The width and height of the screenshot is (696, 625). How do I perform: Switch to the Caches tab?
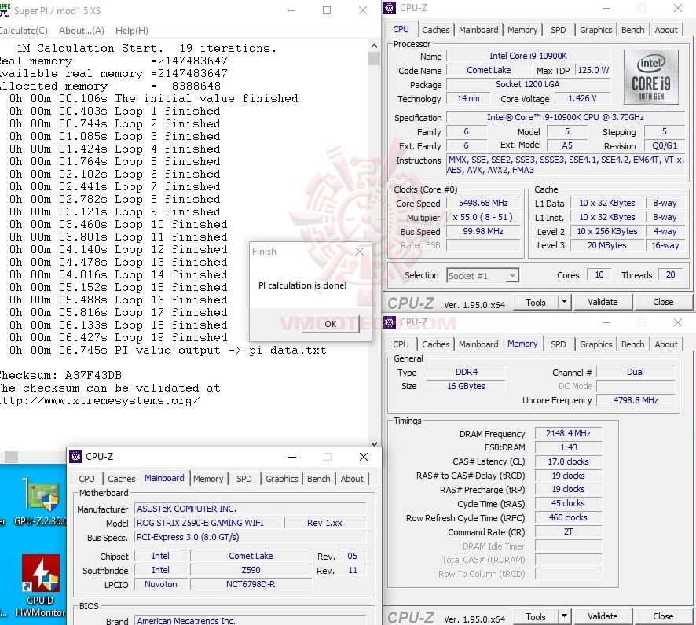[436, 29]
